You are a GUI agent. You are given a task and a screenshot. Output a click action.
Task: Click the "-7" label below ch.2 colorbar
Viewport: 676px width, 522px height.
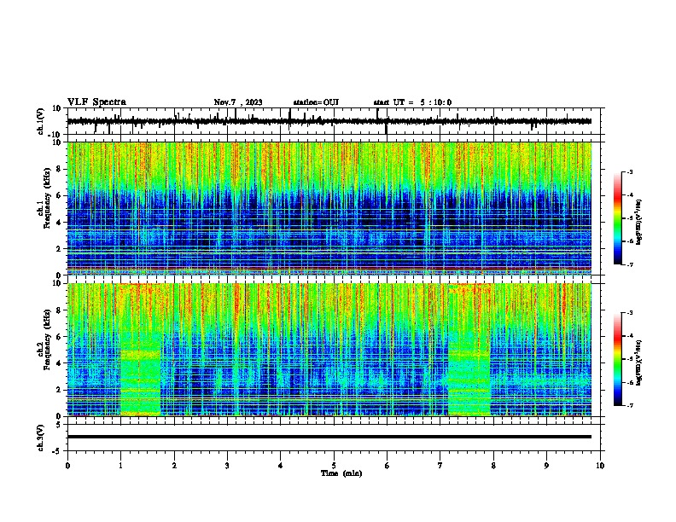(629, 405)
